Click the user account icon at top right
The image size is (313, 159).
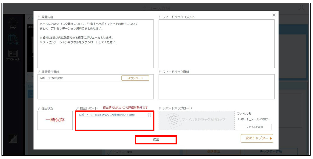pyautogui.click(x=301, y=8)
